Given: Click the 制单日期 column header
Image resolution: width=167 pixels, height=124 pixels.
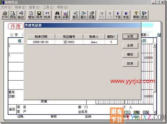Looking at the screenshot, I should pyautogui.click(x=41, y=37).
